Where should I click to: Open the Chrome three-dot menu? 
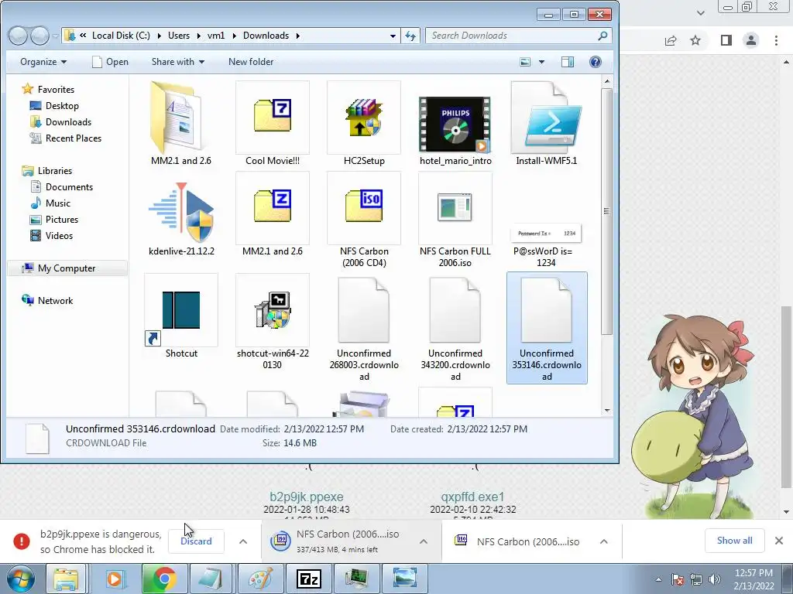click(776, 40)
